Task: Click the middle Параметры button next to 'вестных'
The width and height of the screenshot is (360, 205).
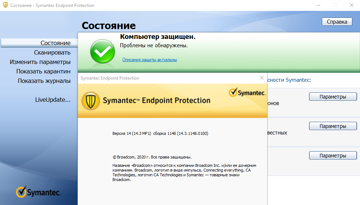Action: coord(333,126)
